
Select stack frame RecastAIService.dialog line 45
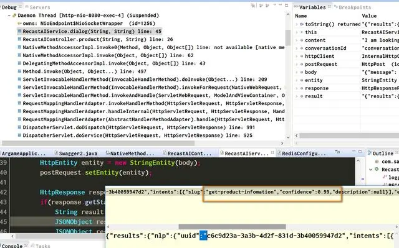(92, 32)
